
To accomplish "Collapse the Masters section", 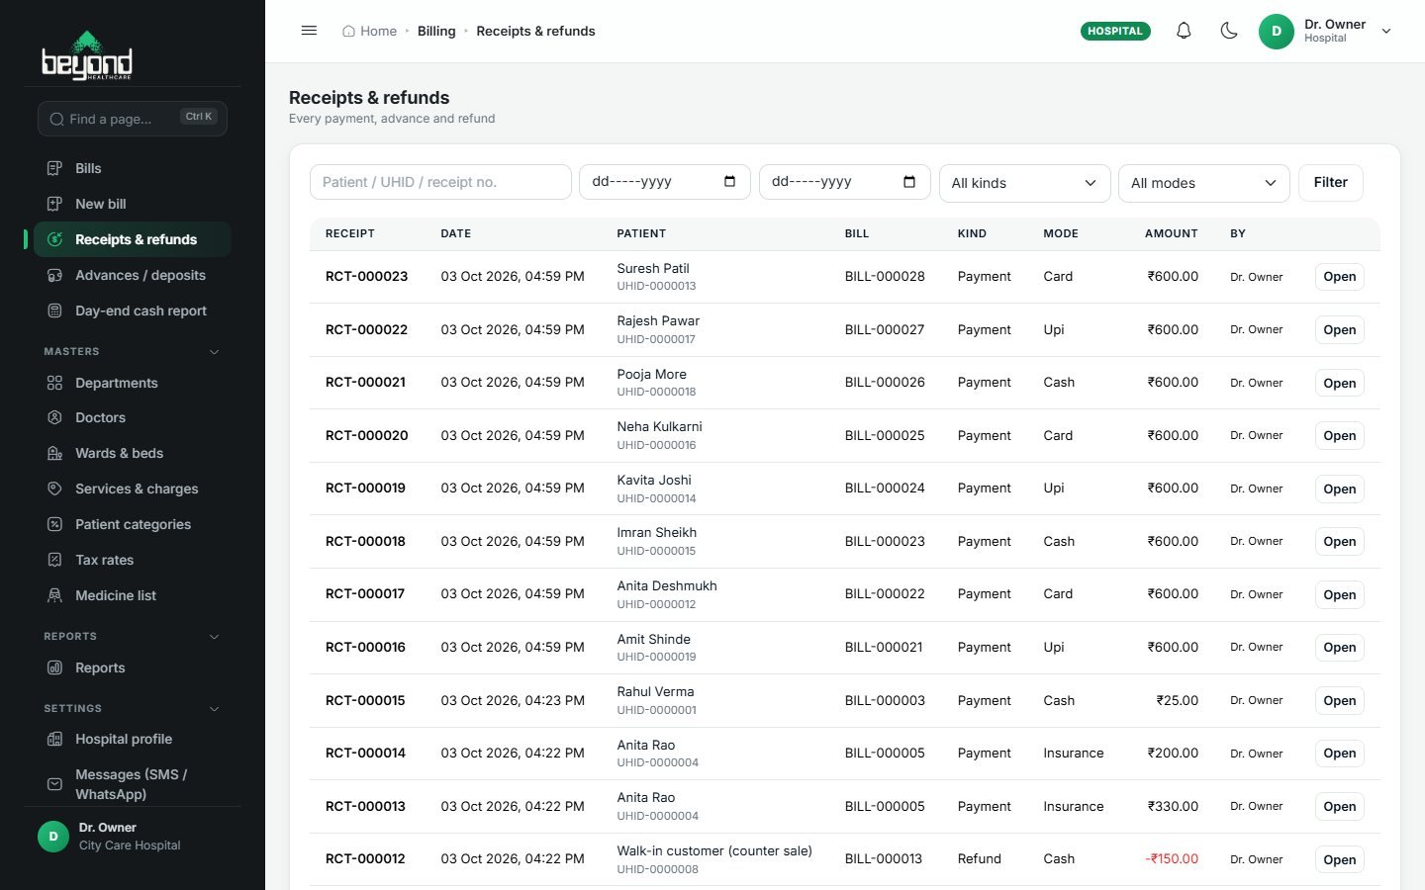I will point(215,352).
